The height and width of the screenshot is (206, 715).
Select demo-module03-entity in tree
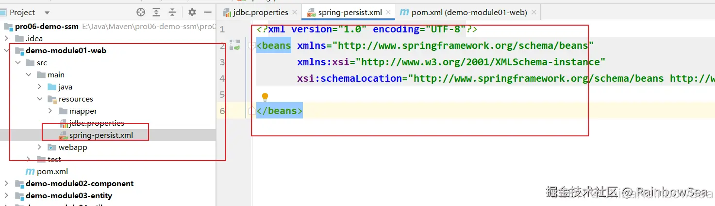click(x=69, y=196)
